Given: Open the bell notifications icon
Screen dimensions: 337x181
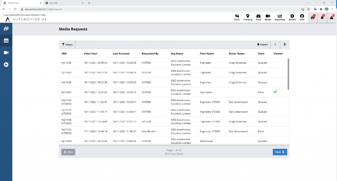Looking at the screenshot, I should pos(322,17).
